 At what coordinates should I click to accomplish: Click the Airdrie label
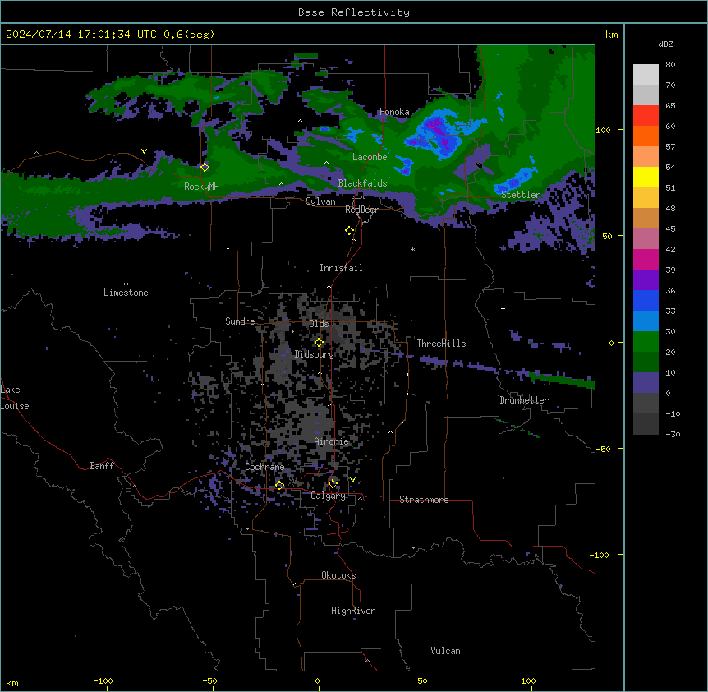[332, 441]
